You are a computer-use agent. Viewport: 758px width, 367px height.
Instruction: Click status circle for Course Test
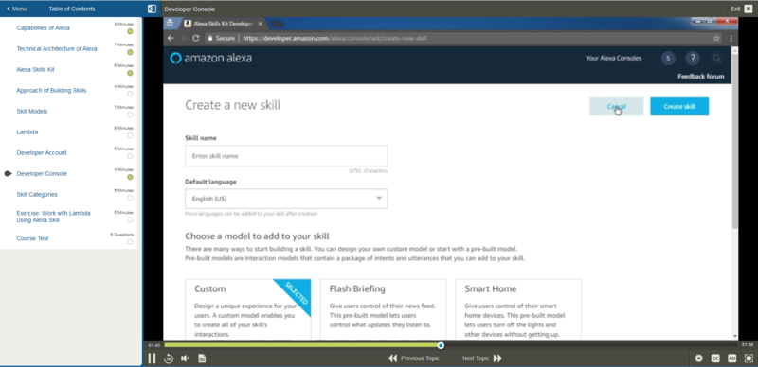point(130,242)
